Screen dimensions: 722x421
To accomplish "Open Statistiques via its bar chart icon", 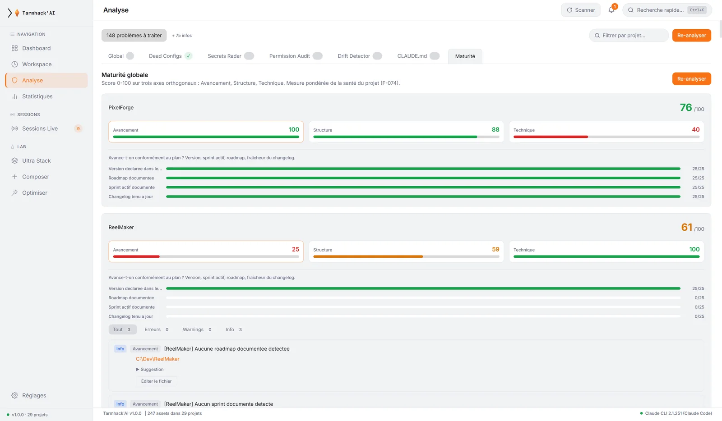I will 14,96.
